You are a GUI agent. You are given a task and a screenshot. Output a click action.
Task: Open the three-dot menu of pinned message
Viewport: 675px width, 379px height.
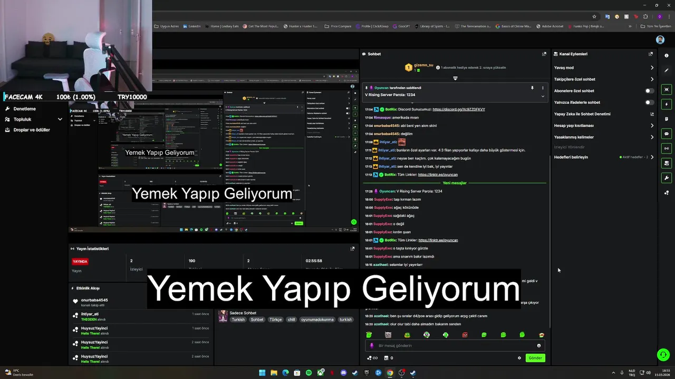click(x=543, y=88)
